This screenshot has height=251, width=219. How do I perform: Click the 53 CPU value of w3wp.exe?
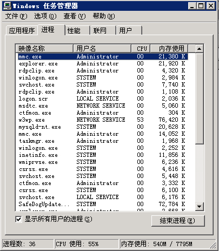pos(140,120)
